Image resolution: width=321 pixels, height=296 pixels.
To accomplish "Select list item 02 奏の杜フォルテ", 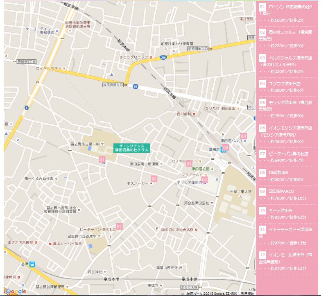I will click(x=287, y=35).
